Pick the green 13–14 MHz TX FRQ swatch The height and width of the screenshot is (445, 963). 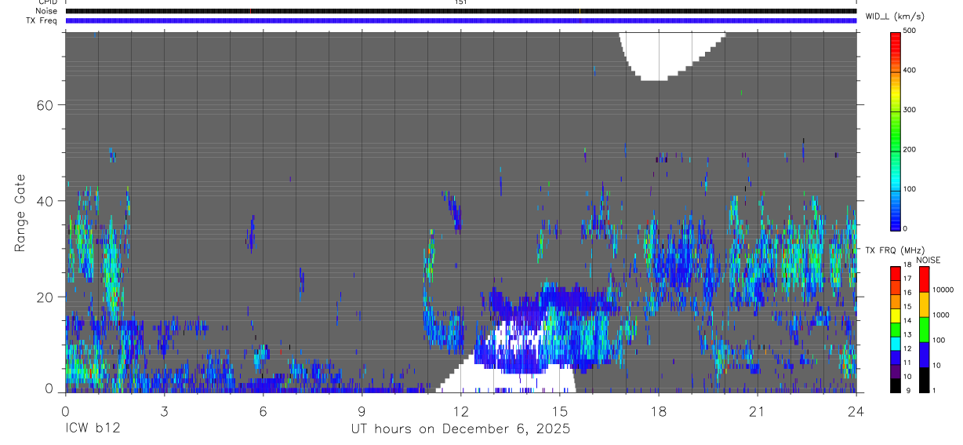[896, 330]
